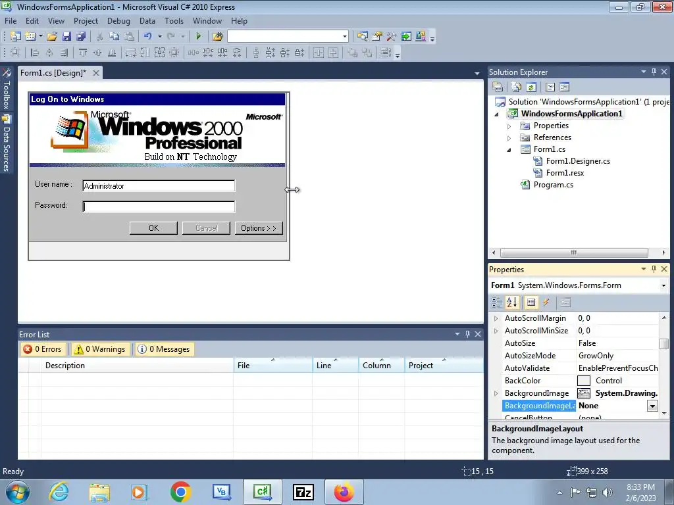The height and width of the screenshot is (505, 674).
Task: Open the Data Sources side tab
Action: (x=6, y=143)
